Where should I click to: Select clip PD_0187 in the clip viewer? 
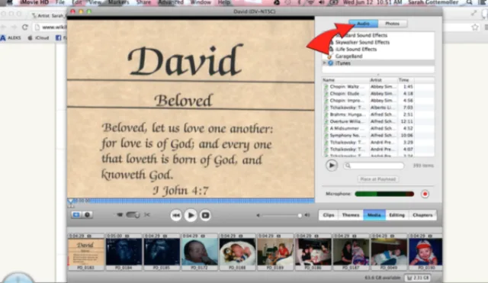[x=351, y=252]
